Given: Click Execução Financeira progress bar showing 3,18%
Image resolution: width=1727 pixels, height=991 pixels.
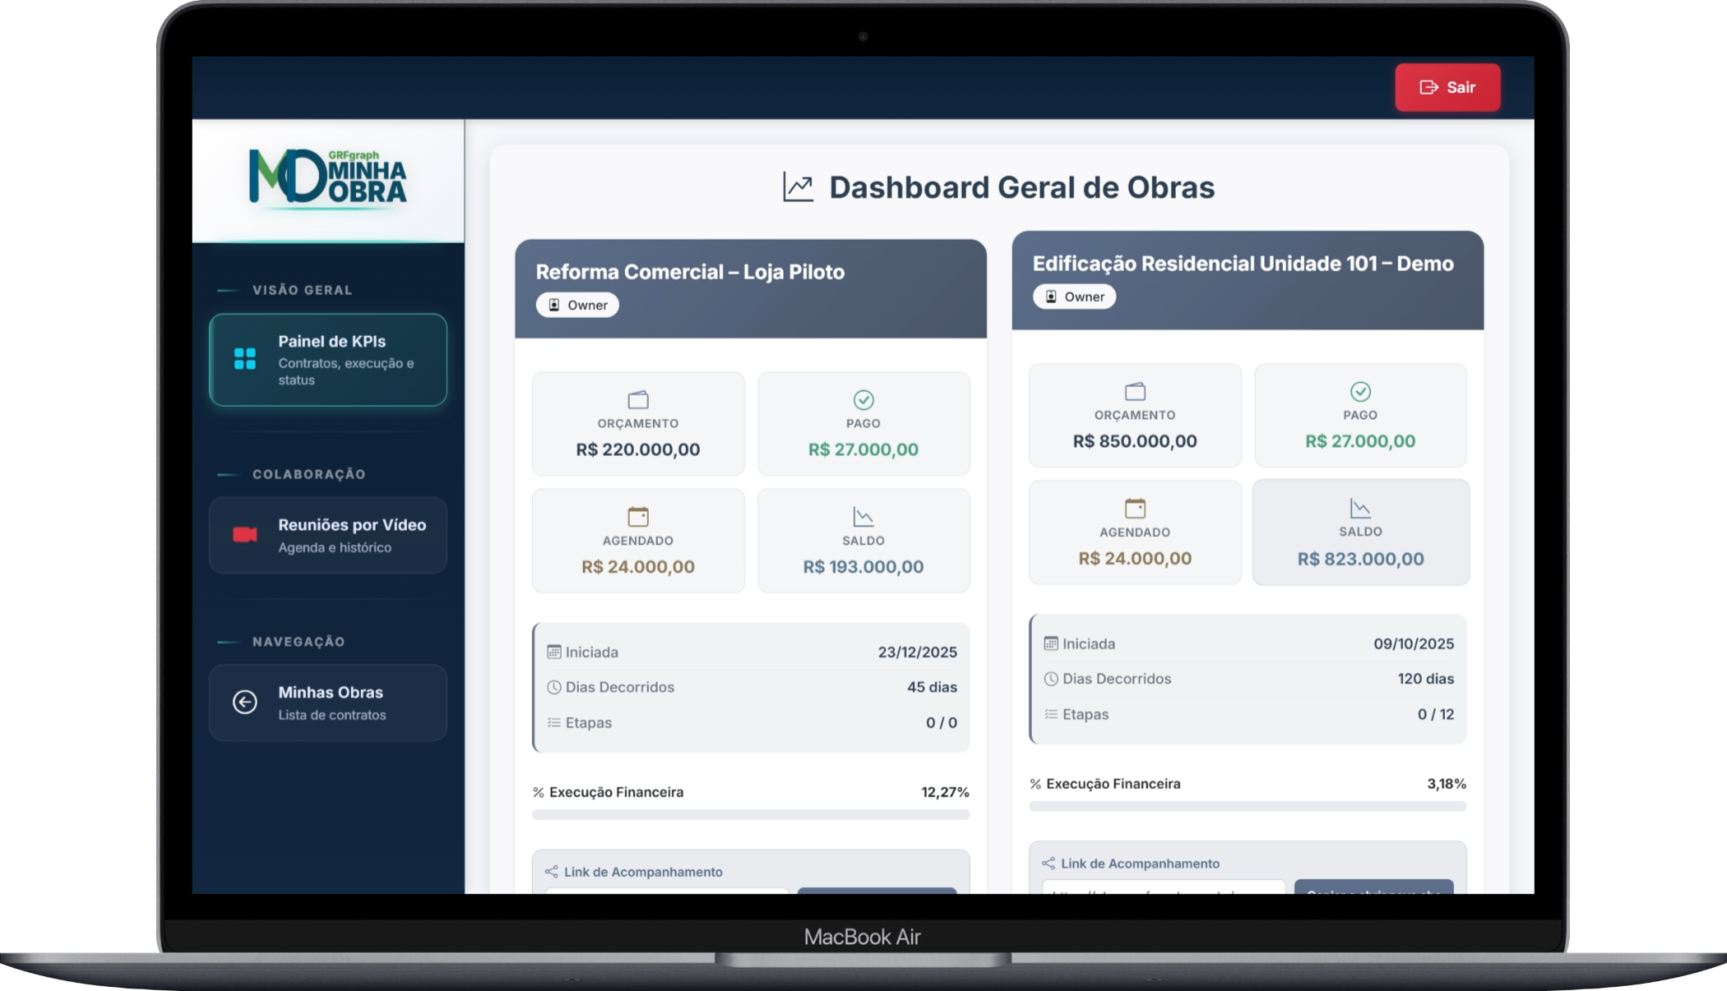Looking at the screenshot, I should pyautogui.click(x=1247, y=806).
